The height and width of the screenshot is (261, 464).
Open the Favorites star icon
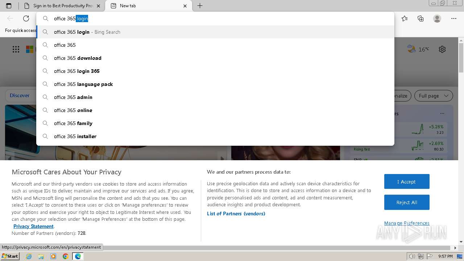point(405,18)
